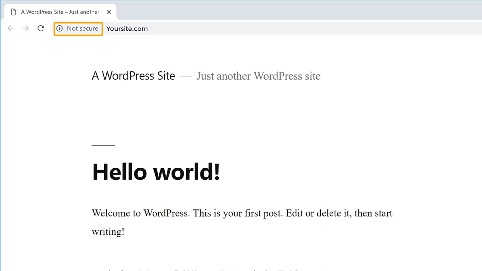The height and width of the screenshot is (271, 482).
Task: Close the A WordPress Site tab
Action: [109, 12]
